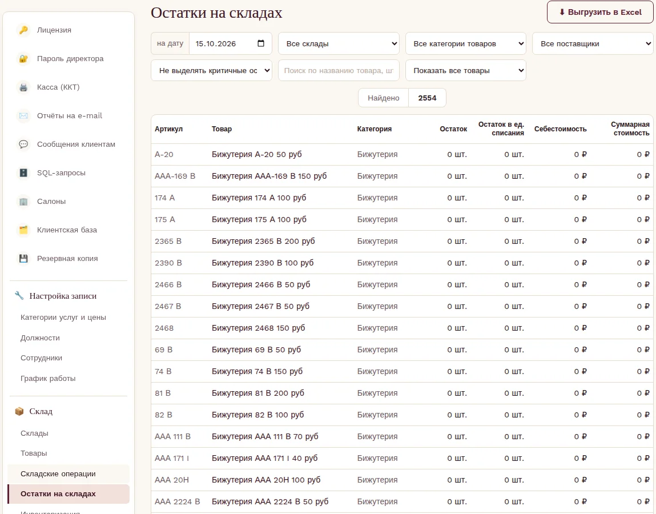The width and height of the screenshot is (656, 514).
Task: Click the database icon for SQL-запросы
Action: 23,172
